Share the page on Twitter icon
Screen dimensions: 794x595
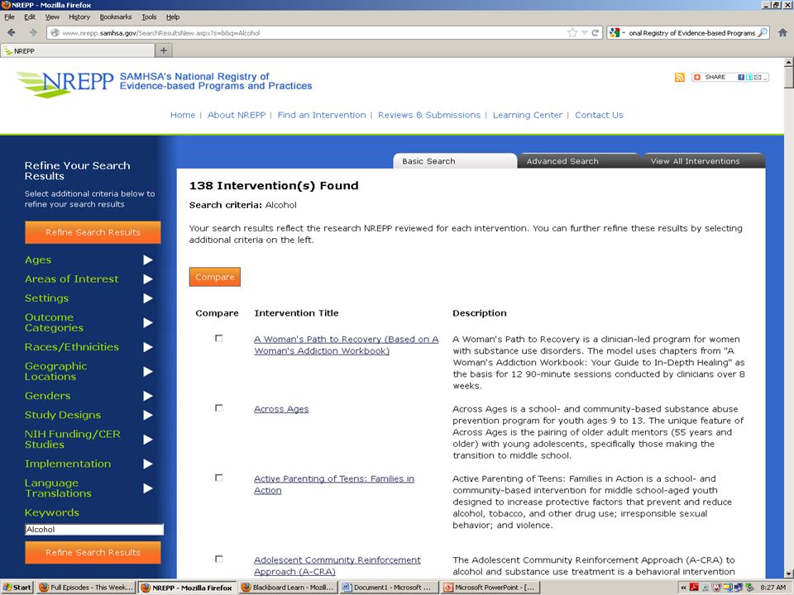pos(749,77)
